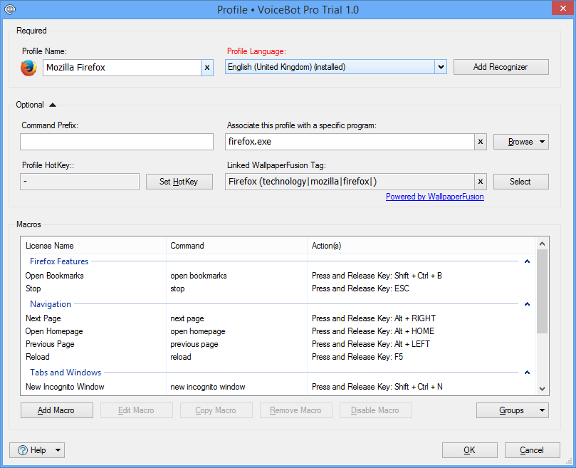Click 'Alt + HOME' action text
576x468 pixels.
pyautogui.click(x=414, y=331)
